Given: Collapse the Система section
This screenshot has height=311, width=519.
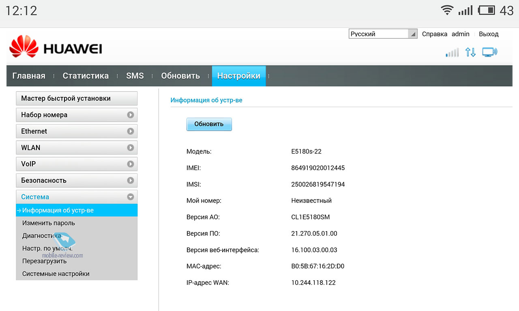Looking at the screenshot, I should click(130, 197).
